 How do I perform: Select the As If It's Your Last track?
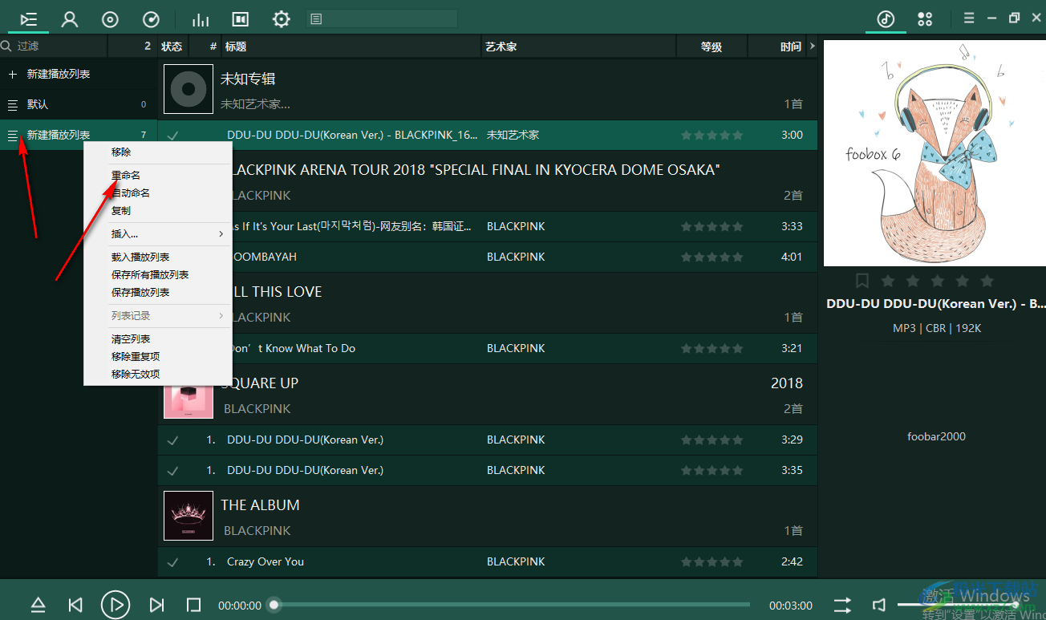pos(488,226)
